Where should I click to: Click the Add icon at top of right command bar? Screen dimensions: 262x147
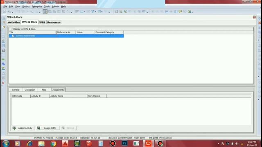tap(260, 18)
